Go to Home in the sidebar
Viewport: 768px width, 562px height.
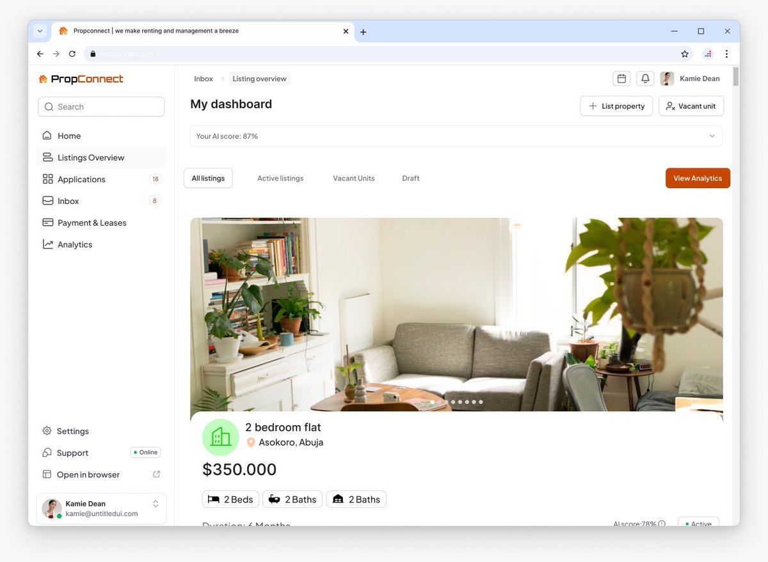101,136
